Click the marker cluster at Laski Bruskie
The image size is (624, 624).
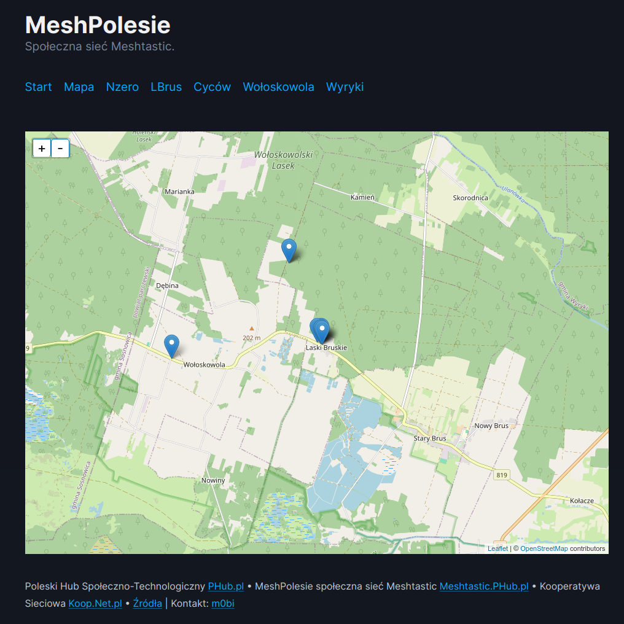321,330
